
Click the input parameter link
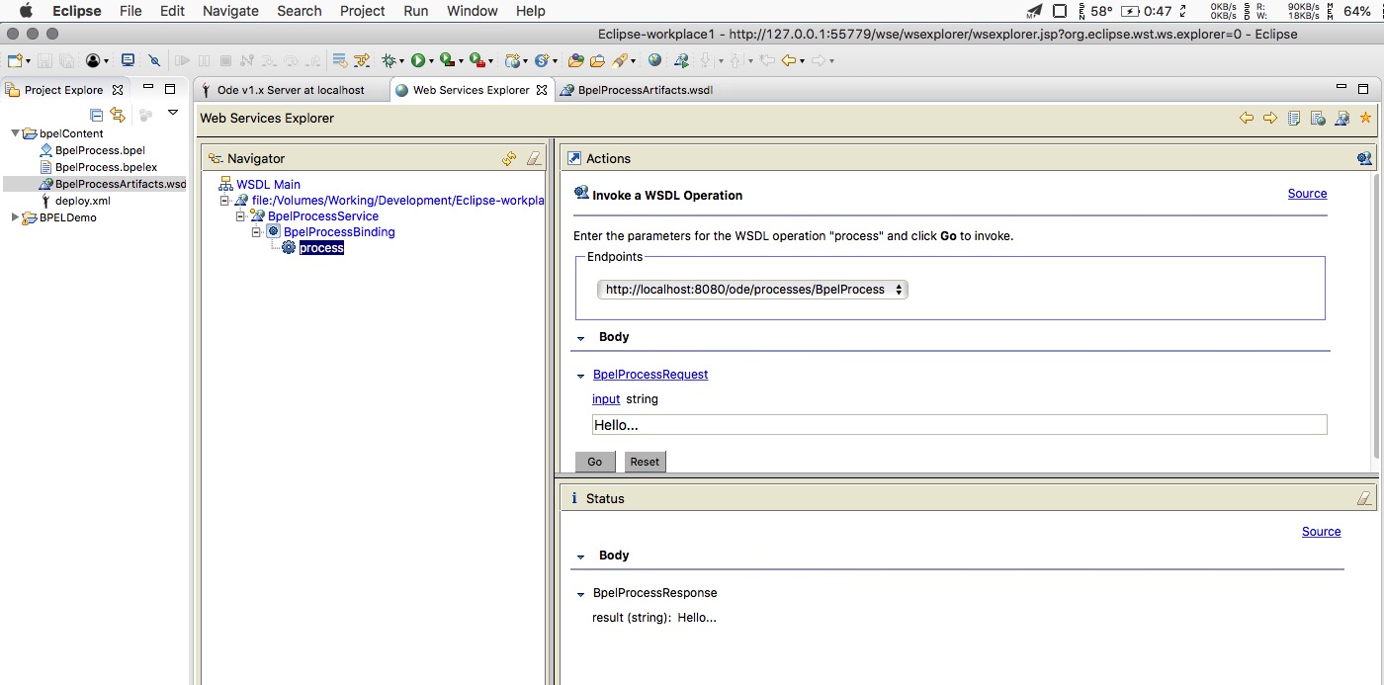606,399
